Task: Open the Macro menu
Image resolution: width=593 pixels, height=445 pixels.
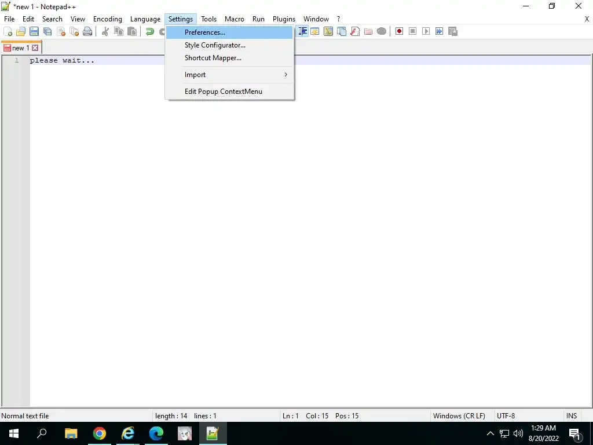Action: coord(235,19)
